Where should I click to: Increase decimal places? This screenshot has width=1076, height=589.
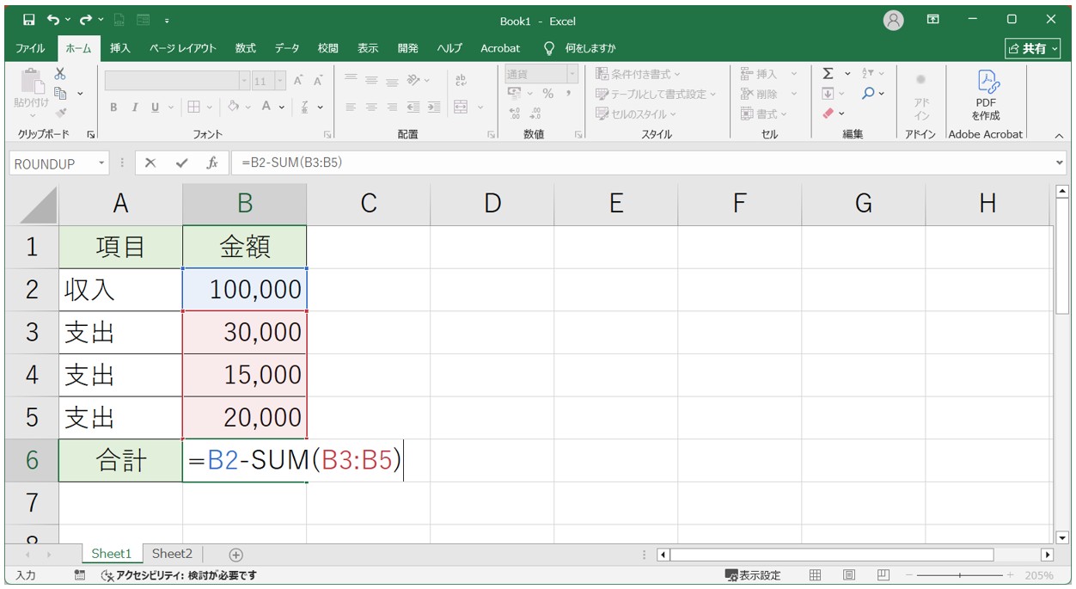click(x=515, y=113)
